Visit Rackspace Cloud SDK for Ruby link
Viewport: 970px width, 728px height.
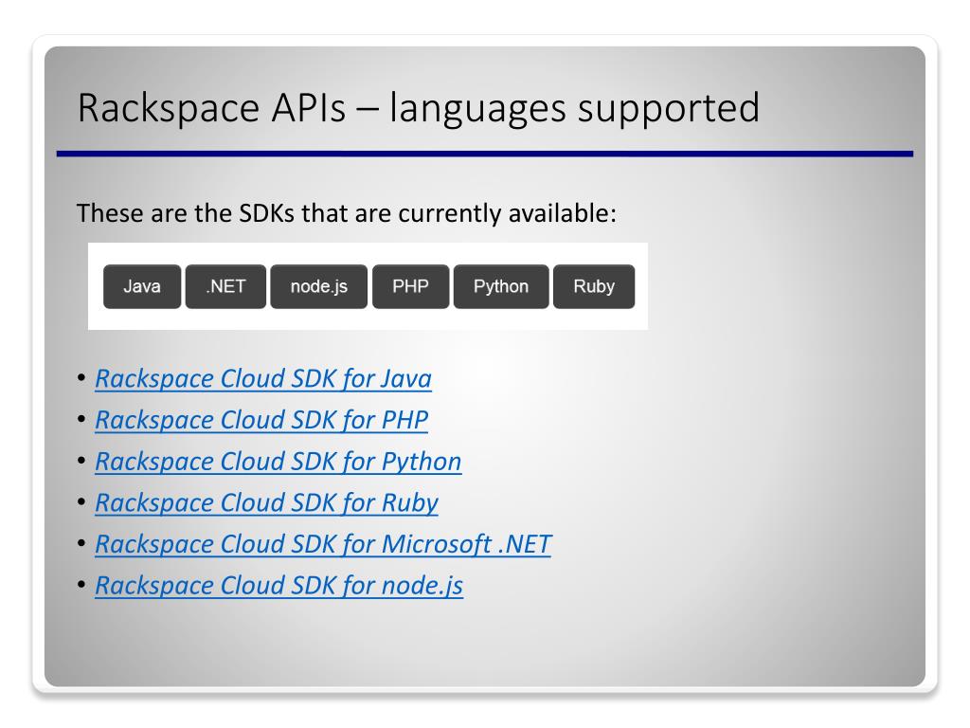tap(266, 503)
